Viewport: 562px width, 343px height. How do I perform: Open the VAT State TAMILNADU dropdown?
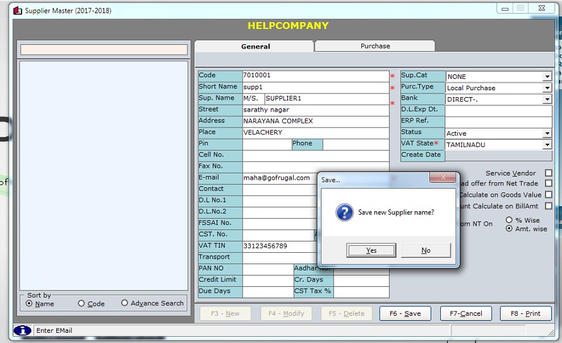click(x=547, y=144)
